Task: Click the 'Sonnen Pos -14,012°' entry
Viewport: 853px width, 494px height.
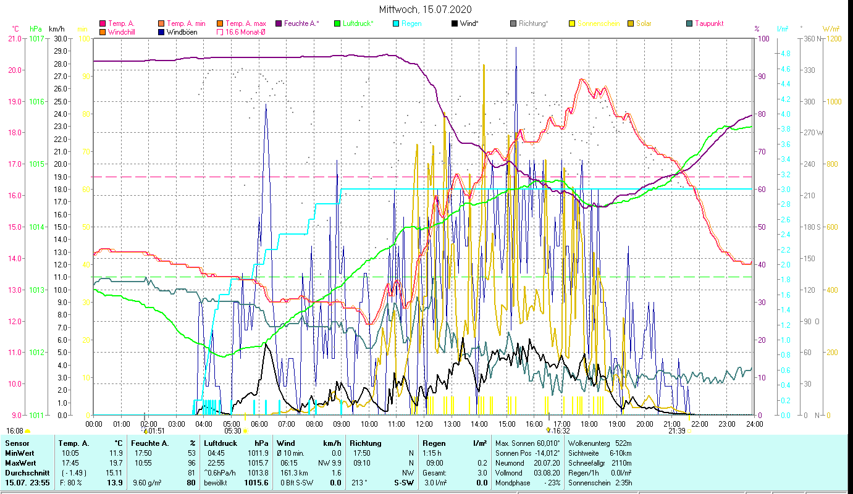Action: click(528, 453)
